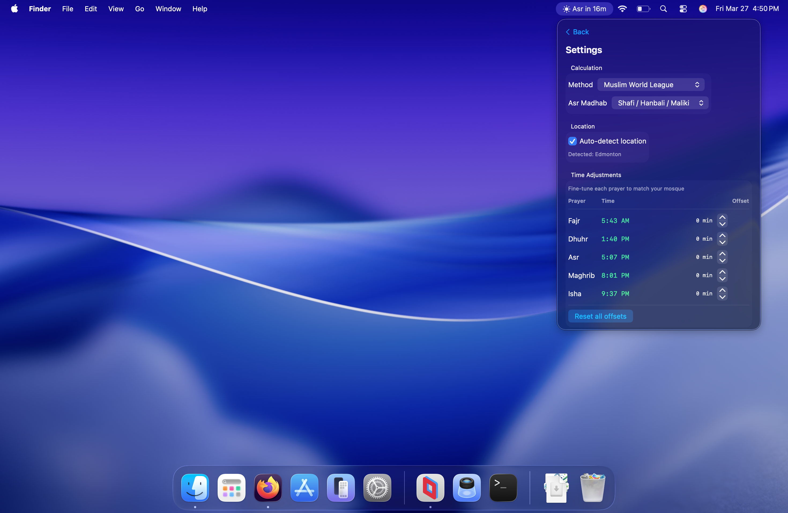Image resolution: width=788 pixels, height=513 pixels.
Task: Click the Time Adjustments section heading
Action: tap(596, 175)
